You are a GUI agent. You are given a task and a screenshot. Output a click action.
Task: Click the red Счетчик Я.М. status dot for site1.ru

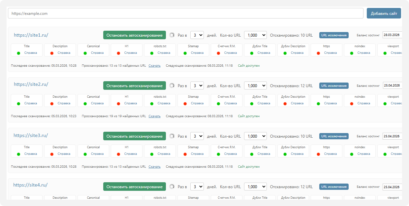pos(218,53)
